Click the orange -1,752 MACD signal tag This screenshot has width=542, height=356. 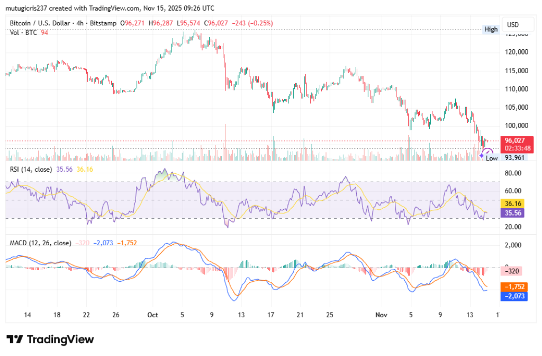(x=513, y=287)
